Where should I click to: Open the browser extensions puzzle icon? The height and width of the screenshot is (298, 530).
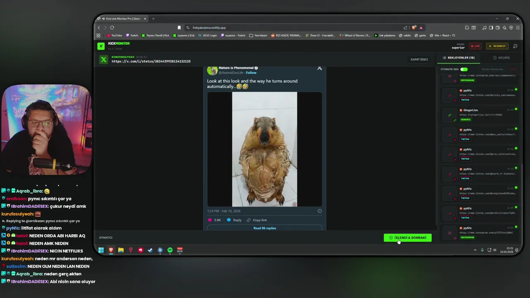467,28
